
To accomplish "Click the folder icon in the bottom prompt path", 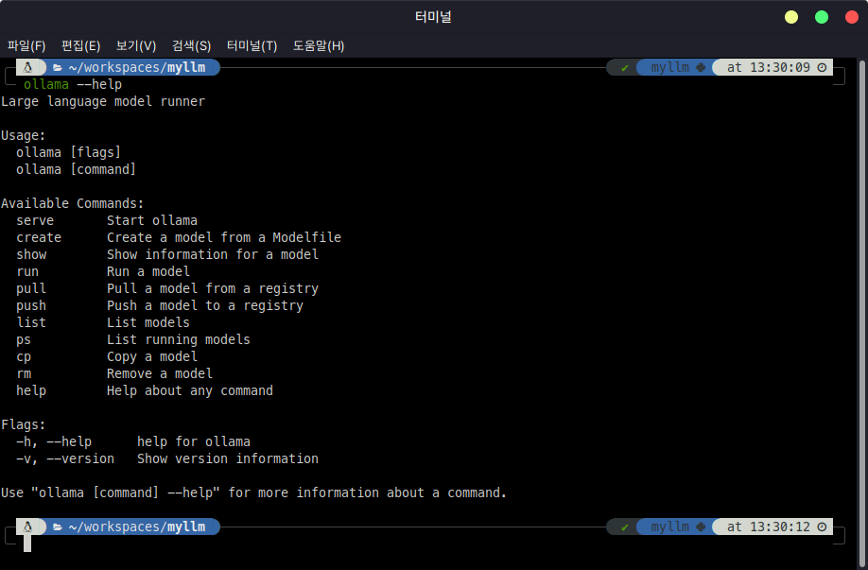I will (x=58, y=527).
